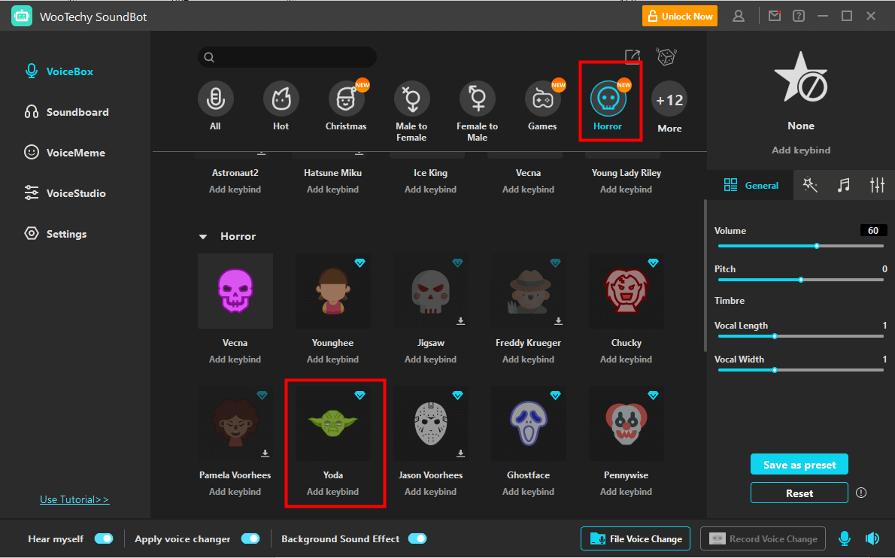Select the Ghostface voice
Image resolution: width=895 pixels, height=558 pixels.
(x=528, y=423)
